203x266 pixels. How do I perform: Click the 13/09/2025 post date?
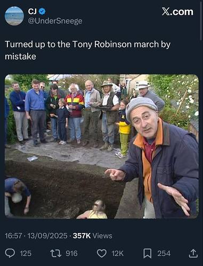(47, 236)
